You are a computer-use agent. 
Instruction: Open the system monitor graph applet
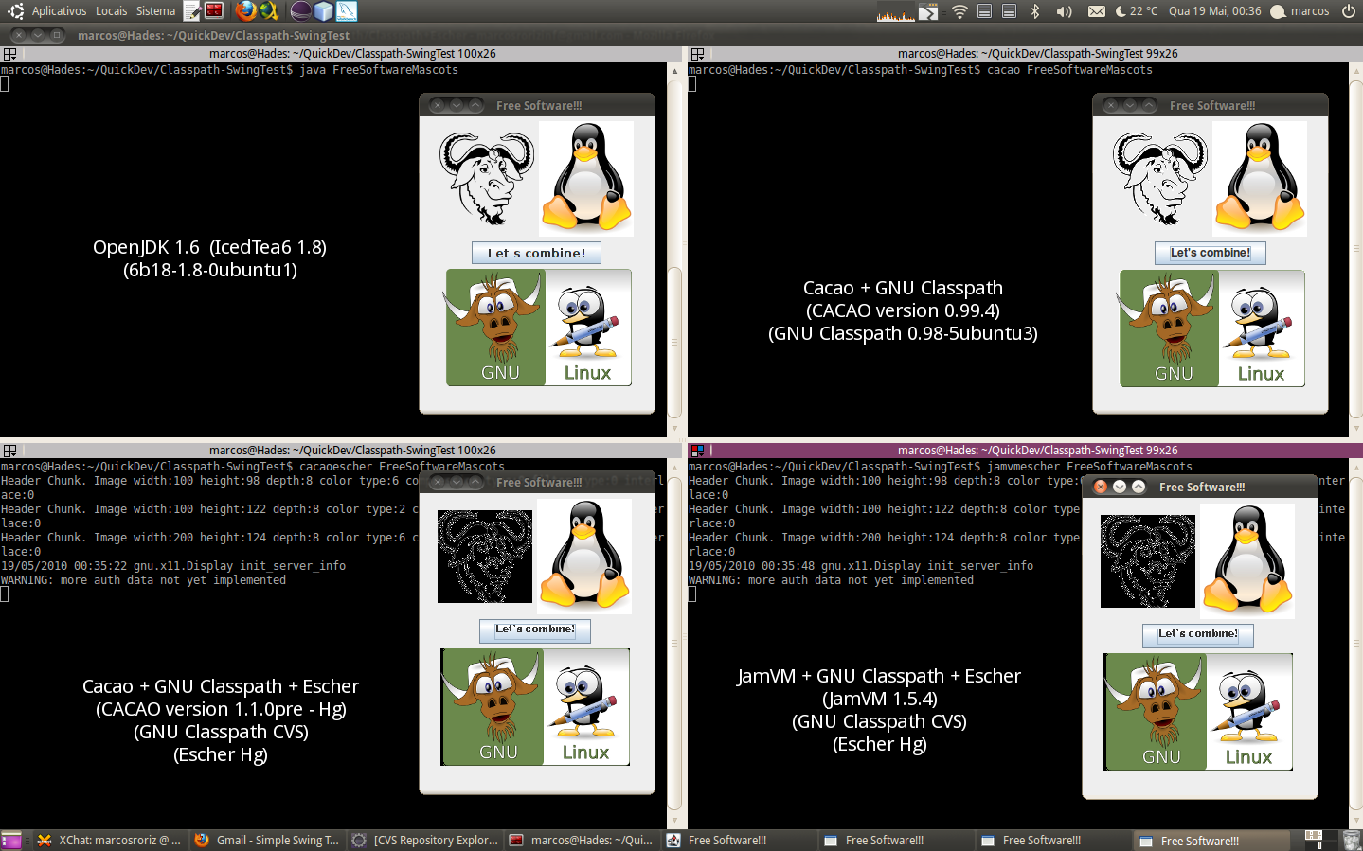tap(895, 11)
